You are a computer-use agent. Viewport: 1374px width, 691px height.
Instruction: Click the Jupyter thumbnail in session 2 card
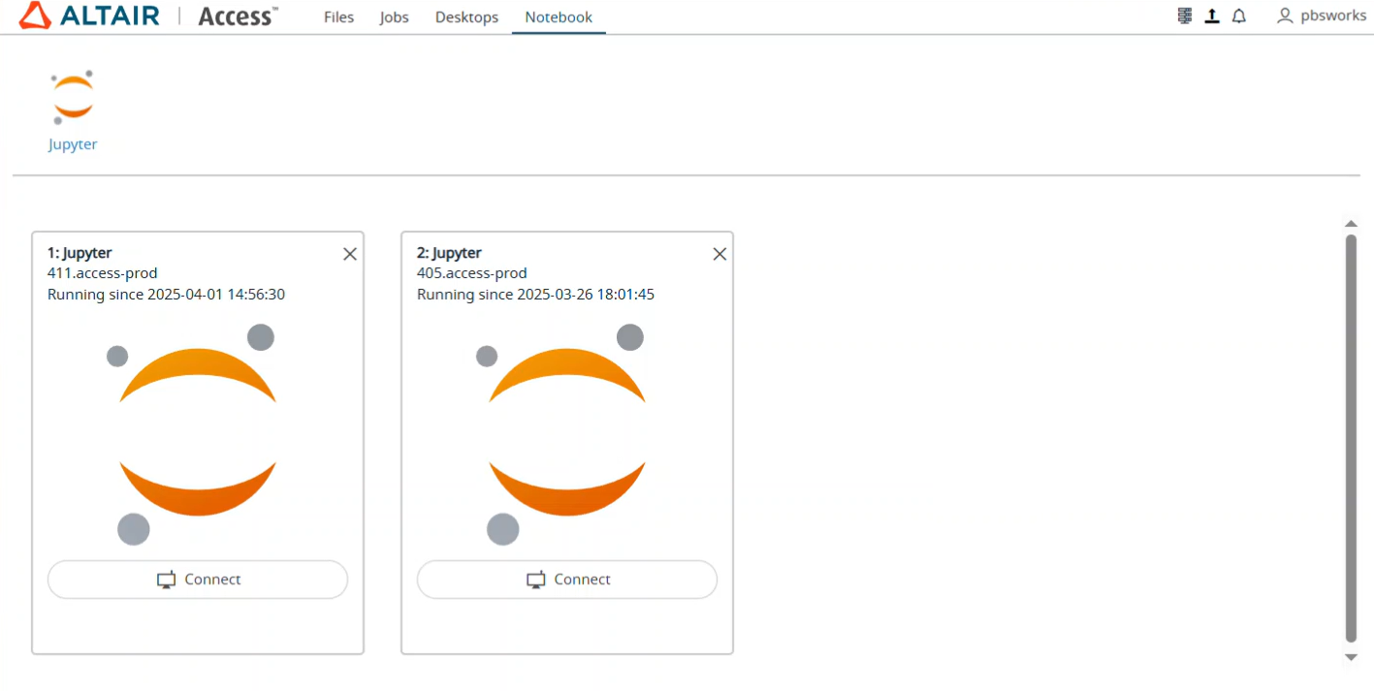tap(567, 433)
